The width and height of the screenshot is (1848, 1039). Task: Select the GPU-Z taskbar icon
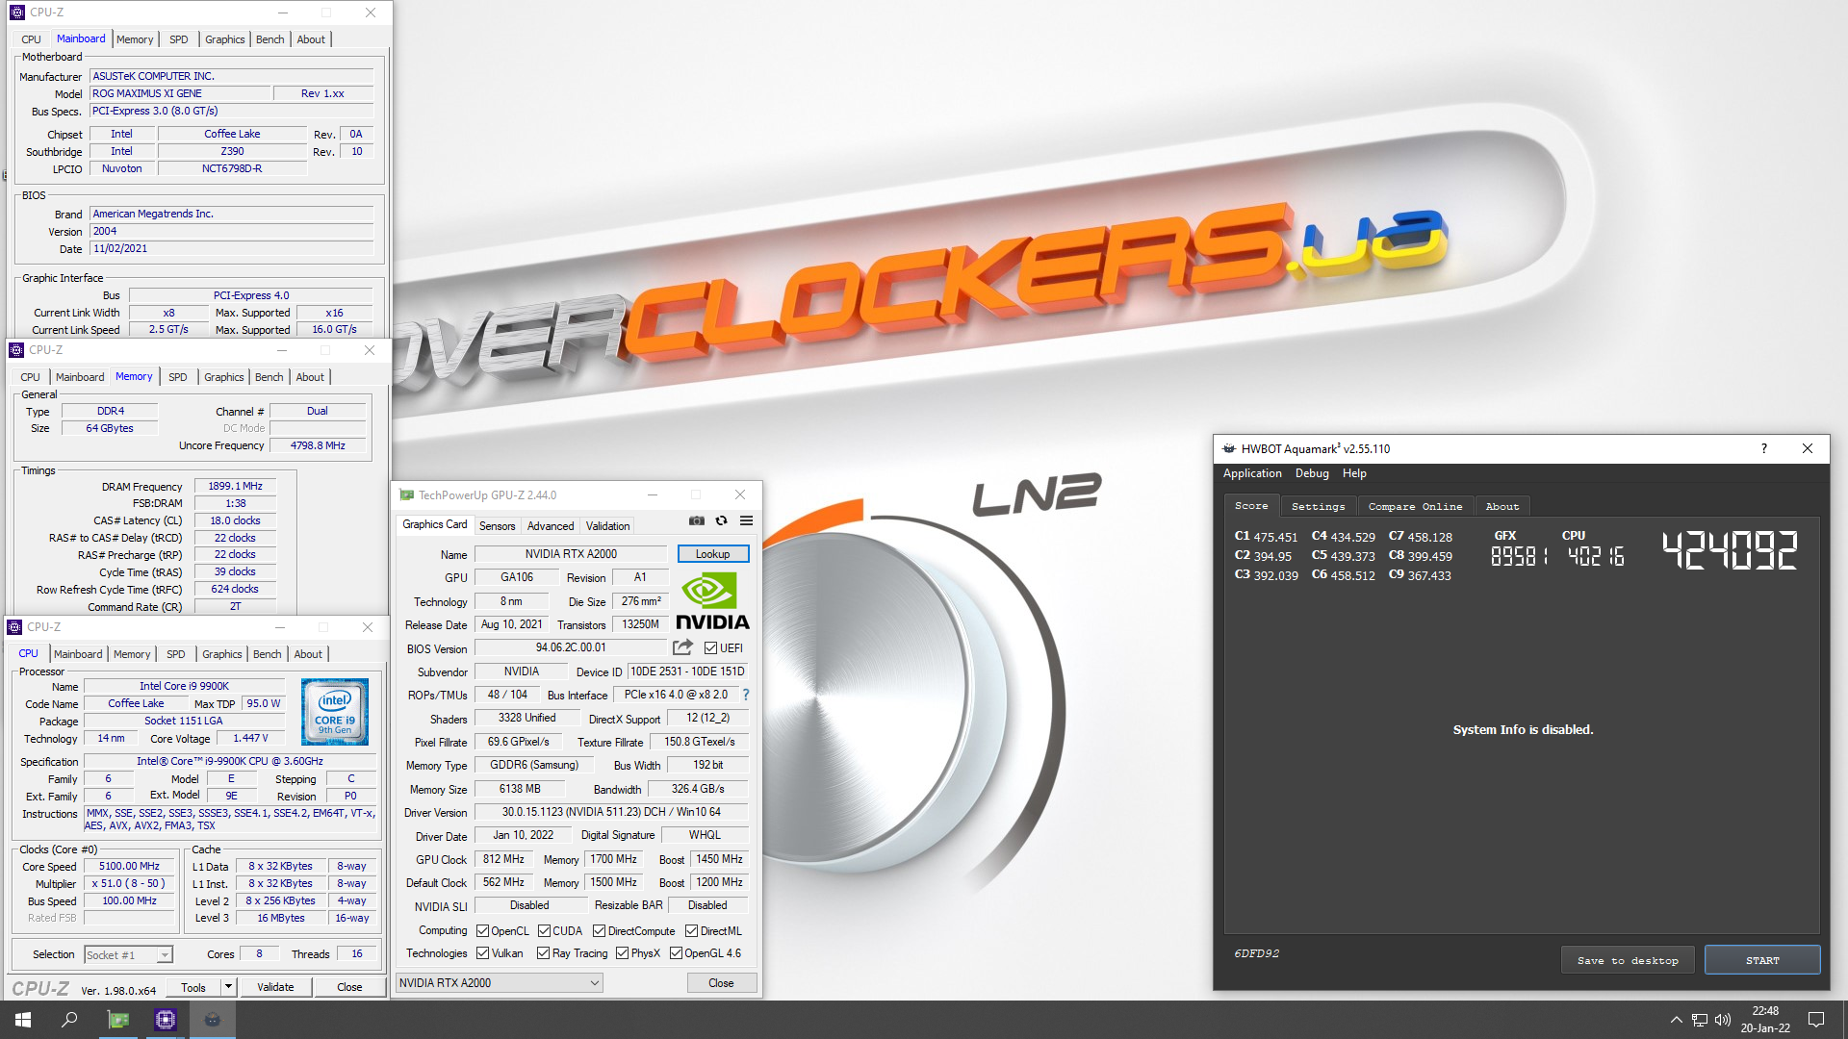118,1020
